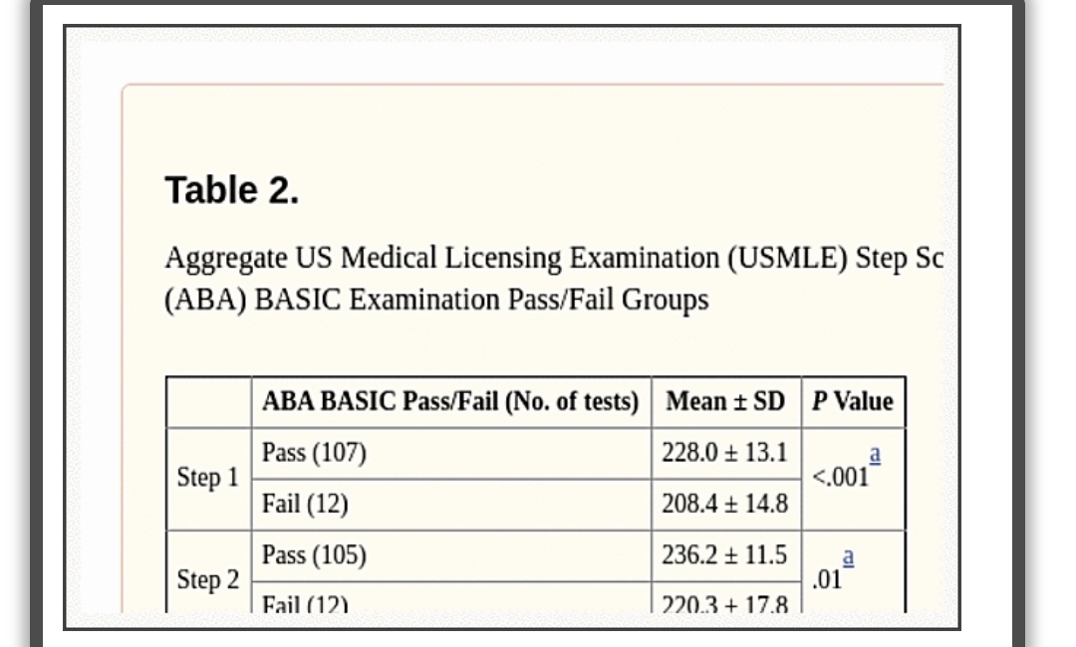Image resolution: width=1076 pixels, height=647 pixels.
Task: Click the table caption starting 'Aggregate US Medical'
Action: click(554, 259)
